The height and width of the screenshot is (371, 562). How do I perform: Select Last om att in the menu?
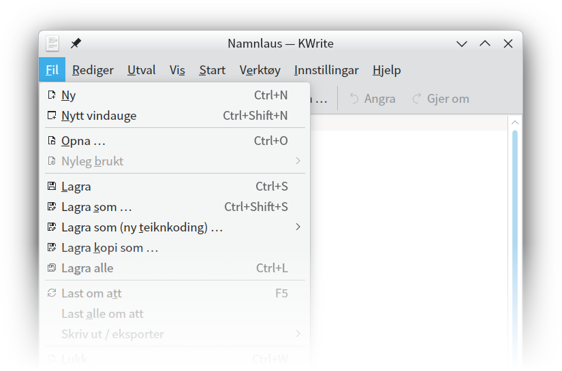(x=91, y=293)
